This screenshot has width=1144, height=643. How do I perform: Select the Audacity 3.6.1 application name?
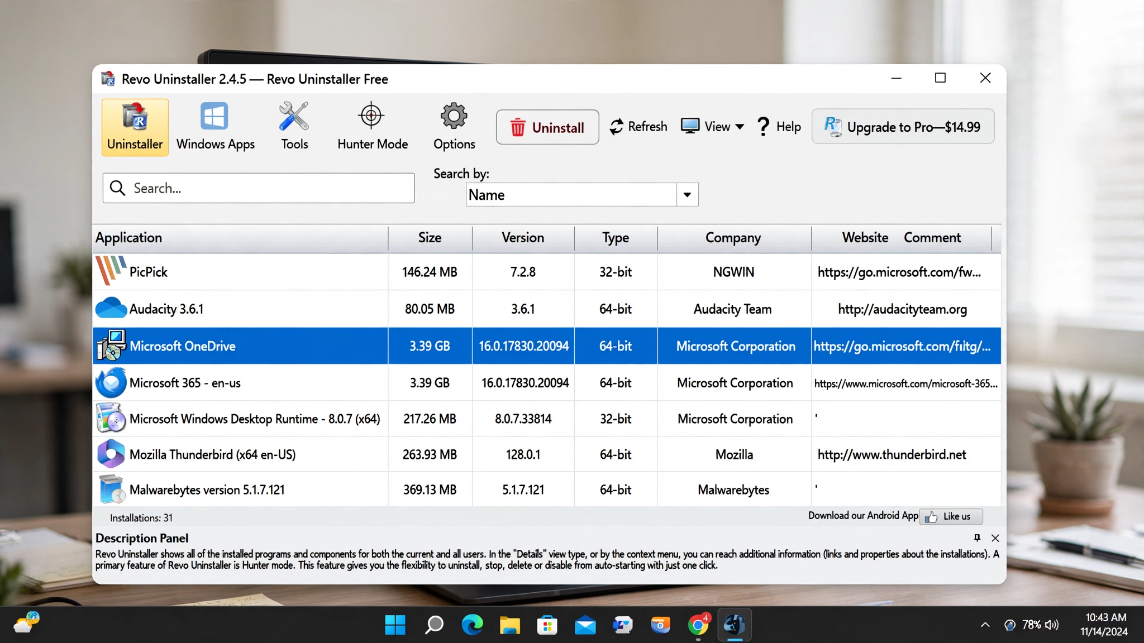pos(166,309)
